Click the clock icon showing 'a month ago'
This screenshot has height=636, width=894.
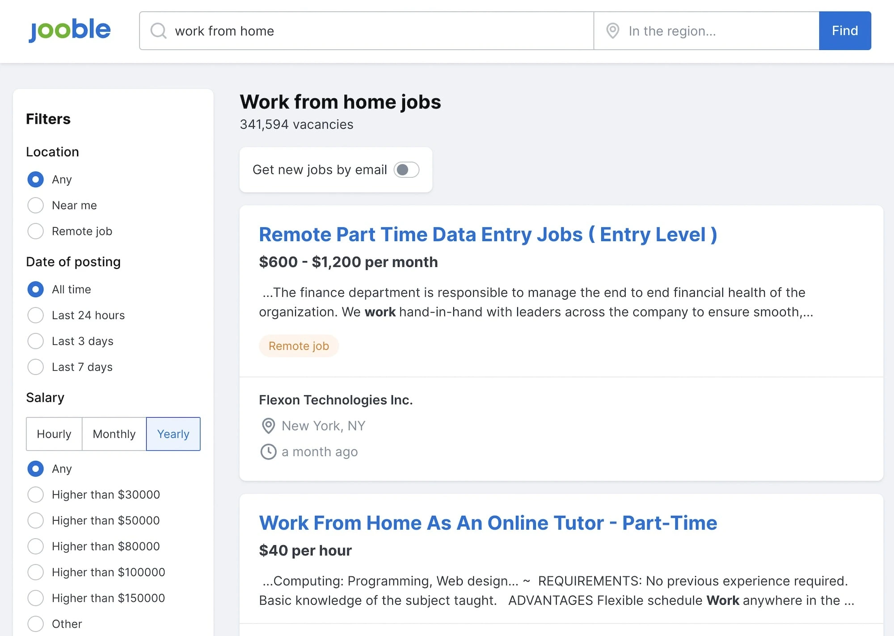coord(268,452)
